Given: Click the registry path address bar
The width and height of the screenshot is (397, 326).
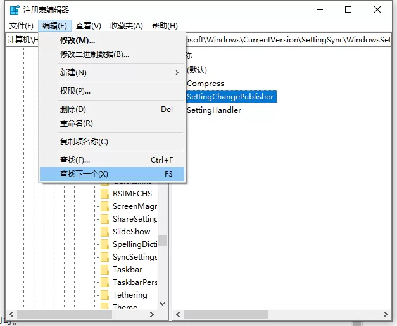Looking at the screenshot, I should [199, 40].
